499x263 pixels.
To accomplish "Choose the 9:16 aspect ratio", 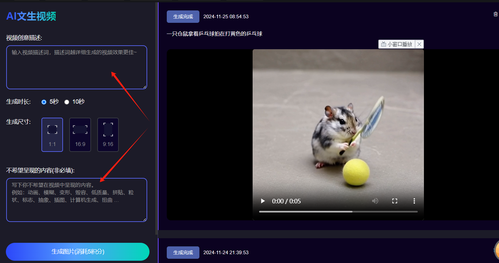I will [108, 135].
